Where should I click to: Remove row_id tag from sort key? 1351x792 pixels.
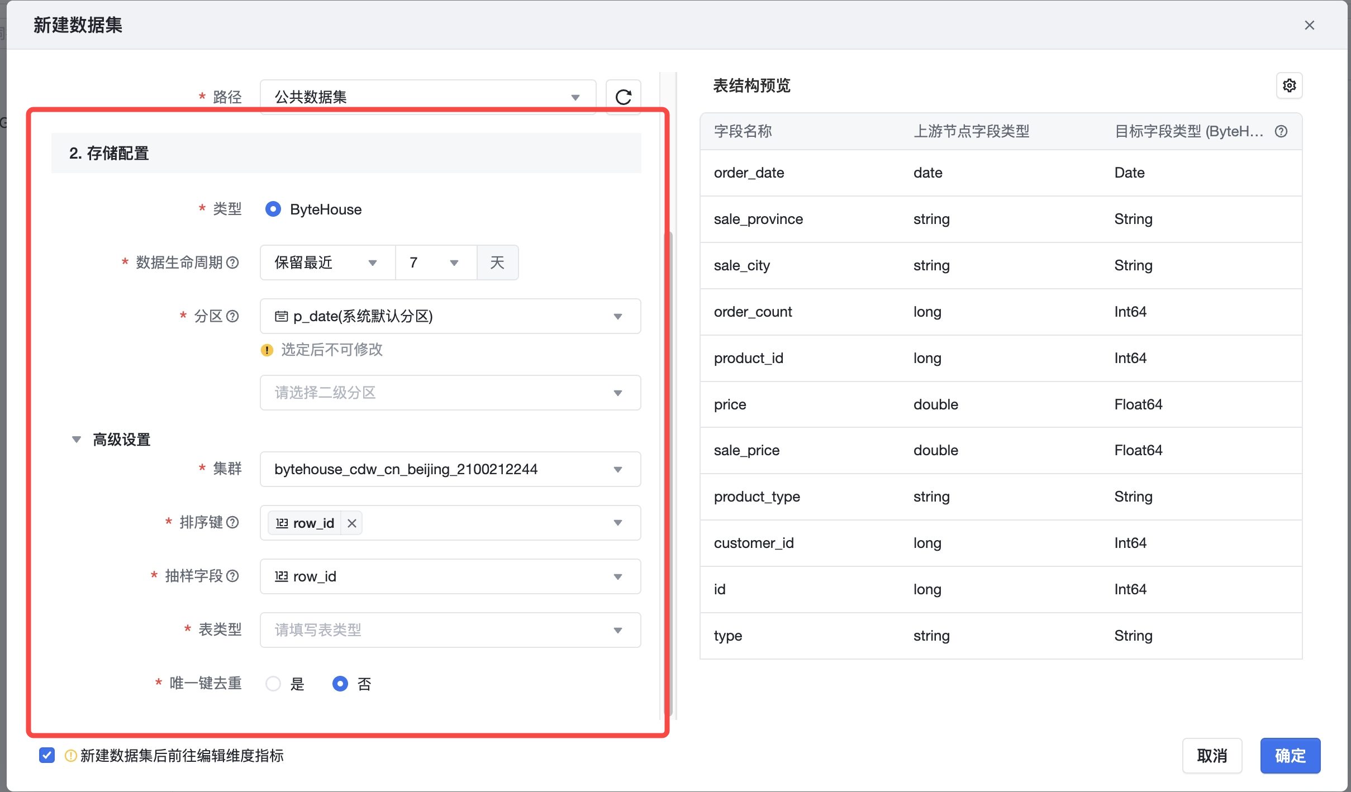pyautogui.click(x=352, y=523)
